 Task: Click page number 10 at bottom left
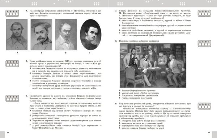[8, 133]
